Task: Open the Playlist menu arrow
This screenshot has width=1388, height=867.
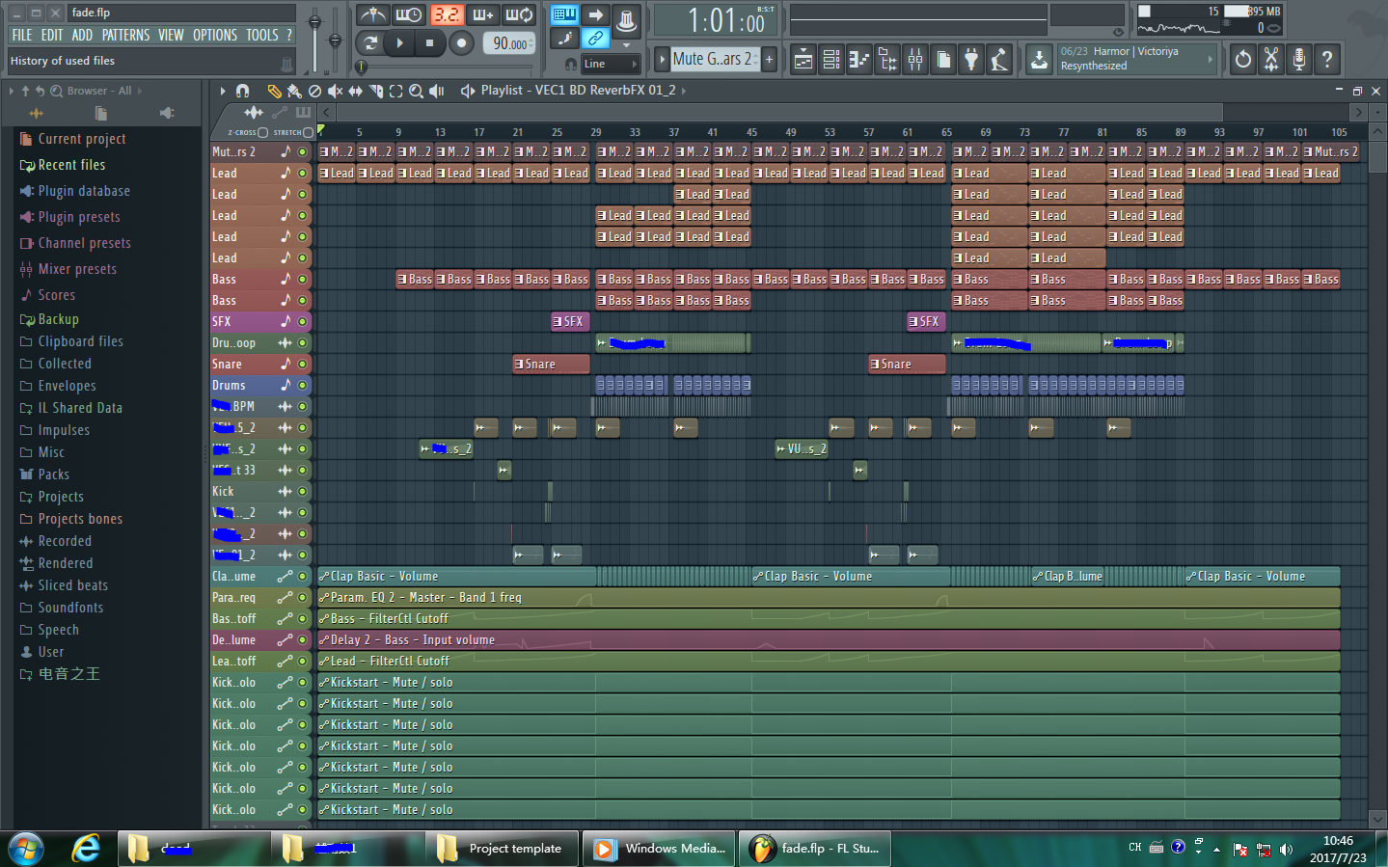Action: coord(223,91)
